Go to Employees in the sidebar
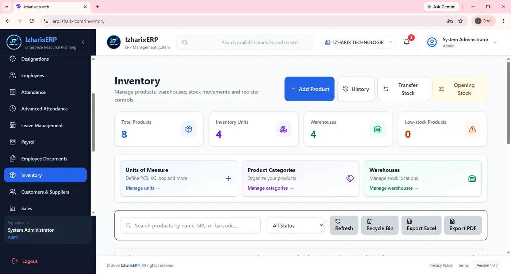 pyautogui.click(x=45, y=76)
